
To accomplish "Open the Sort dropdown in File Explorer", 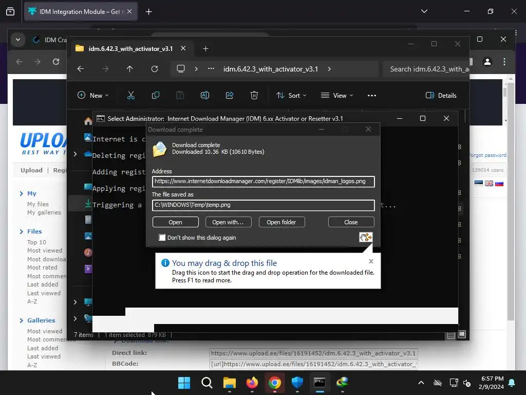I will click(291, 95).
